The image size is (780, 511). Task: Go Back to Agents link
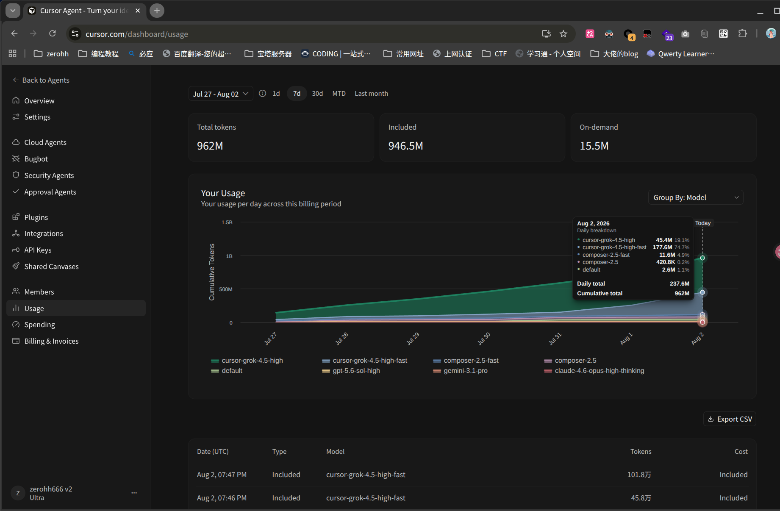point(41,80)
